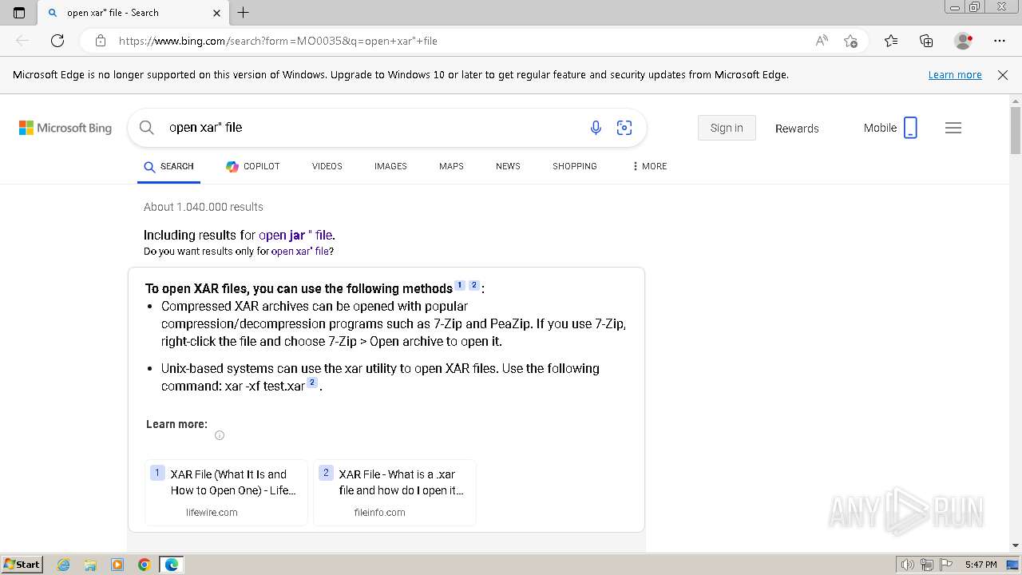Switch to the VIDEOS tab
The image size is (1022, 575).
point(327,166)
